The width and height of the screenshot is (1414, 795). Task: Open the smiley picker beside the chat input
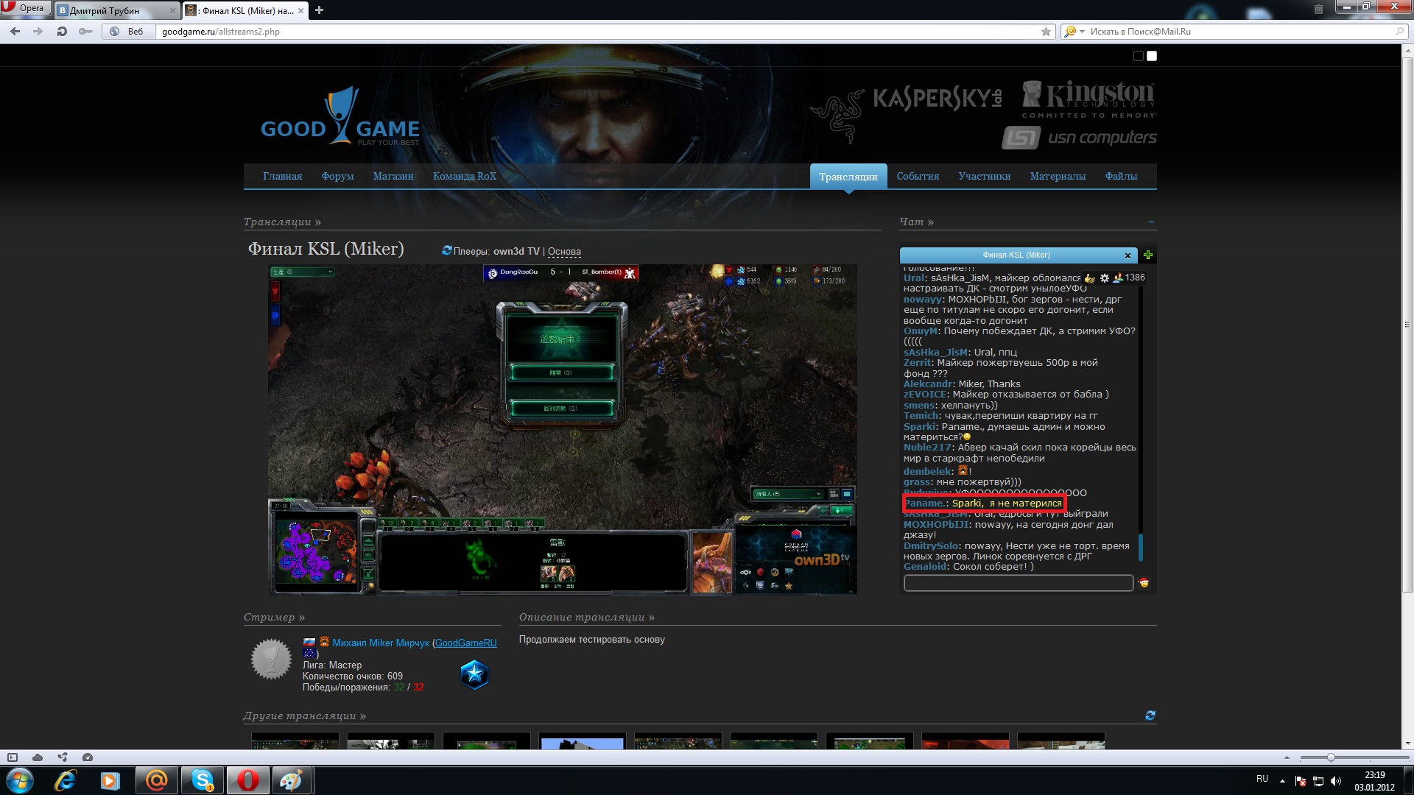1144,583
